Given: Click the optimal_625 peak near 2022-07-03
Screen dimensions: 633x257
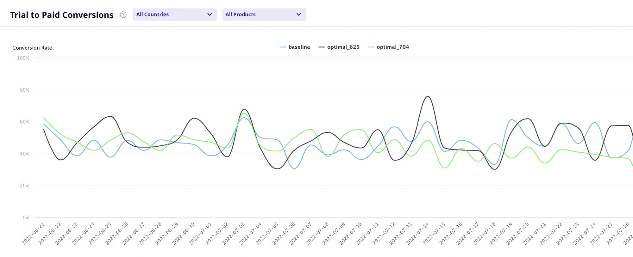Looking at the screenshot, I should [245, 109].
